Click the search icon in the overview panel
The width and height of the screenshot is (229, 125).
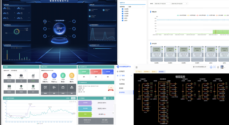click(x=26, y=71)
